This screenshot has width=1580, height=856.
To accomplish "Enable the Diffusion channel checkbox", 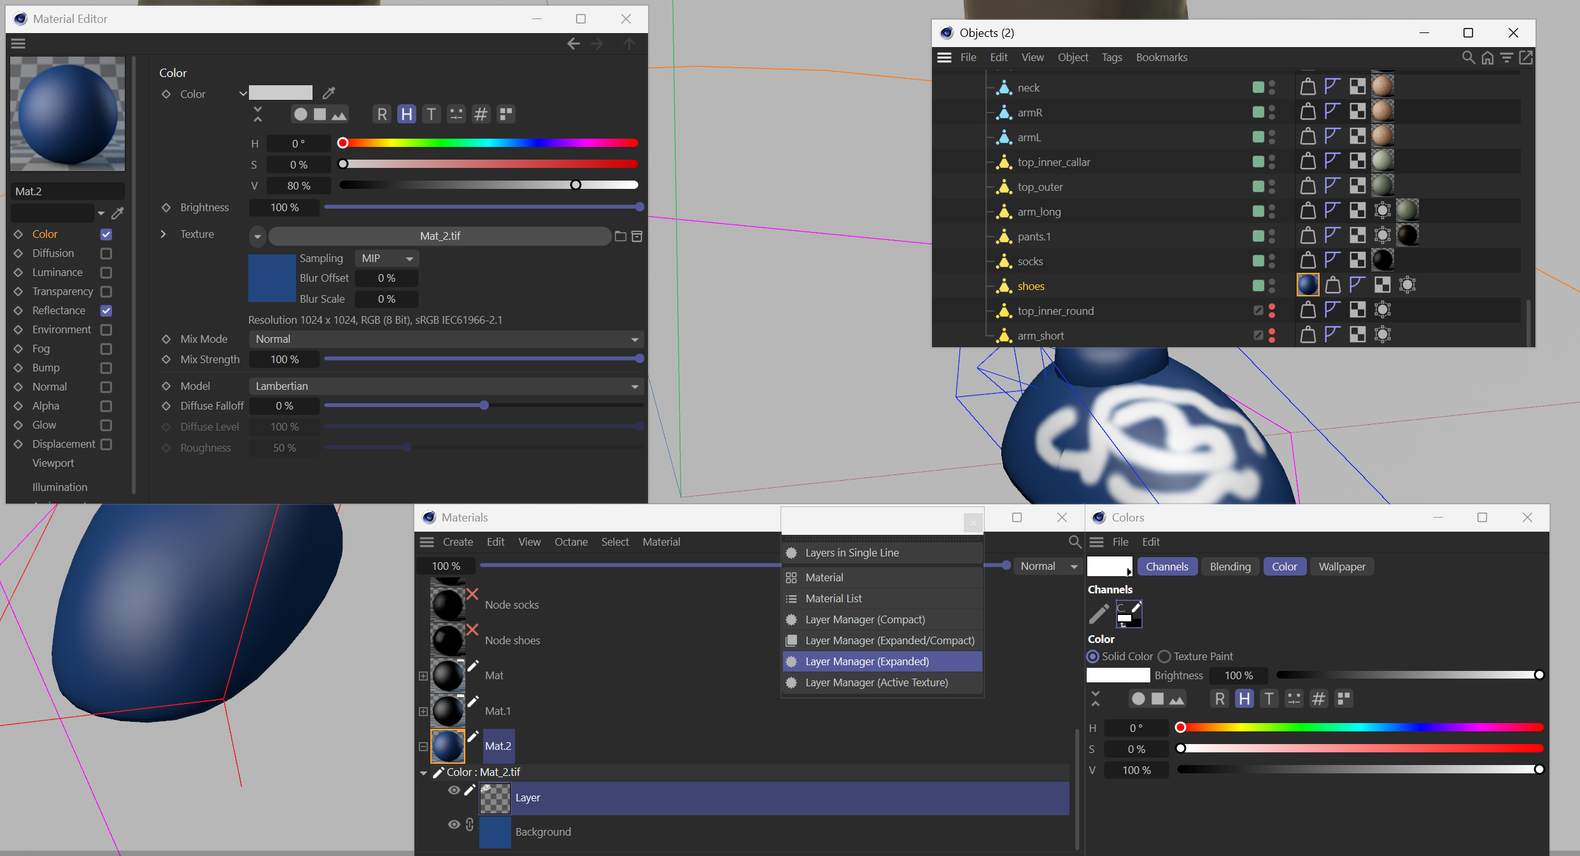I will pyautogui.click(x=106, y=254).
